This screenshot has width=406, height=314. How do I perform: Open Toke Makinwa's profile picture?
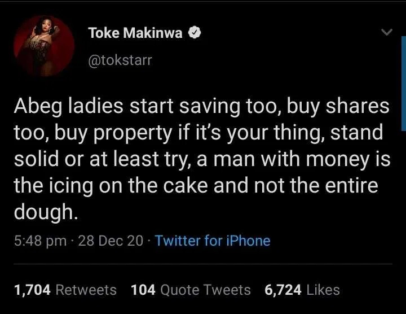pyautogui.click(x=47, y=46)
